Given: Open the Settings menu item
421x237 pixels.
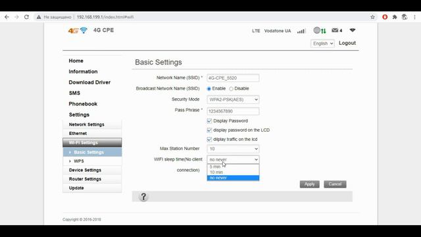Looking at the screenshot, I should pyautogui.click(x=79, y=115).
